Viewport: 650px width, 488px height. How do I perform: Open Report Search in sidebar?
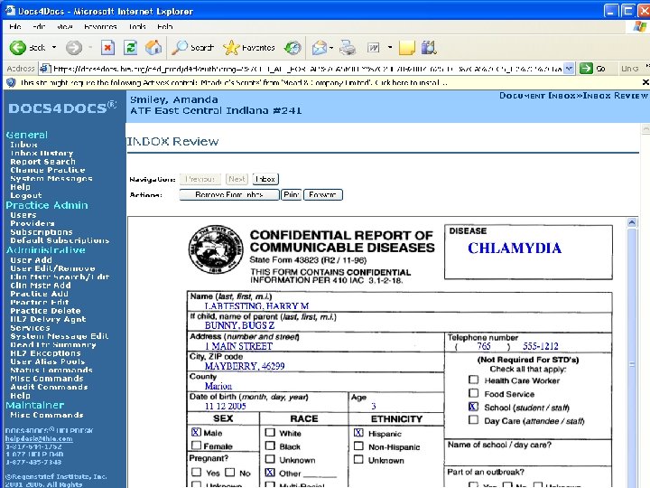point(42,162)
